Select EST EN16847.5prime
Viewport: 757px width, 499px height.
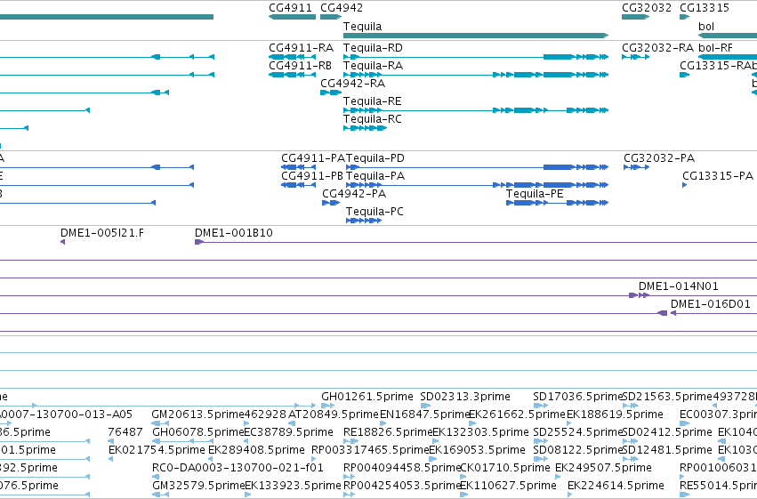425,414
